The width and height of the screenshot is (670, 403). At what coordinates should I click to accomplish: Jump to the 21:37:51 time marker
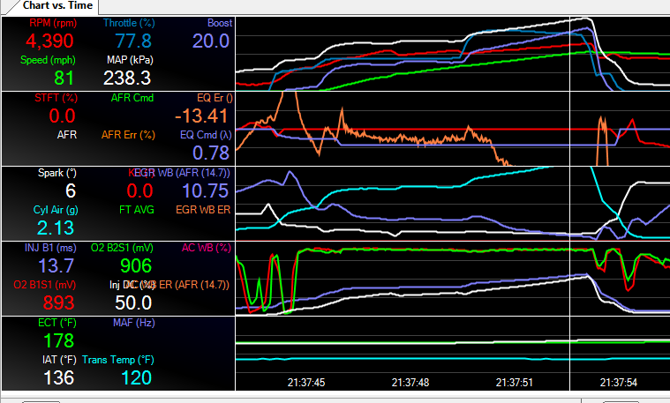514,383
